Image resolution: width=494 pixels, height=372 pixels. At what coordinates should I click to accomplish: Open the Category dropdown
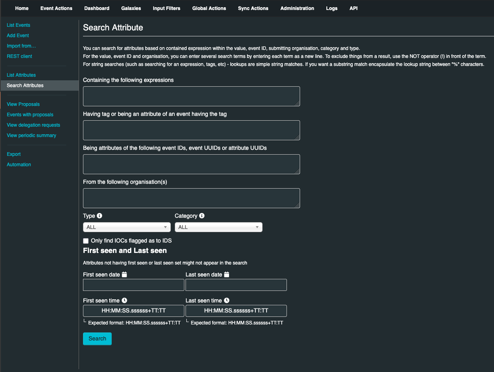218,227
